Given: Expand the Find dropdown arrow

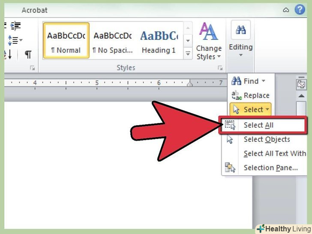Looking at the screenshot, I should click(x=264, y=81).
